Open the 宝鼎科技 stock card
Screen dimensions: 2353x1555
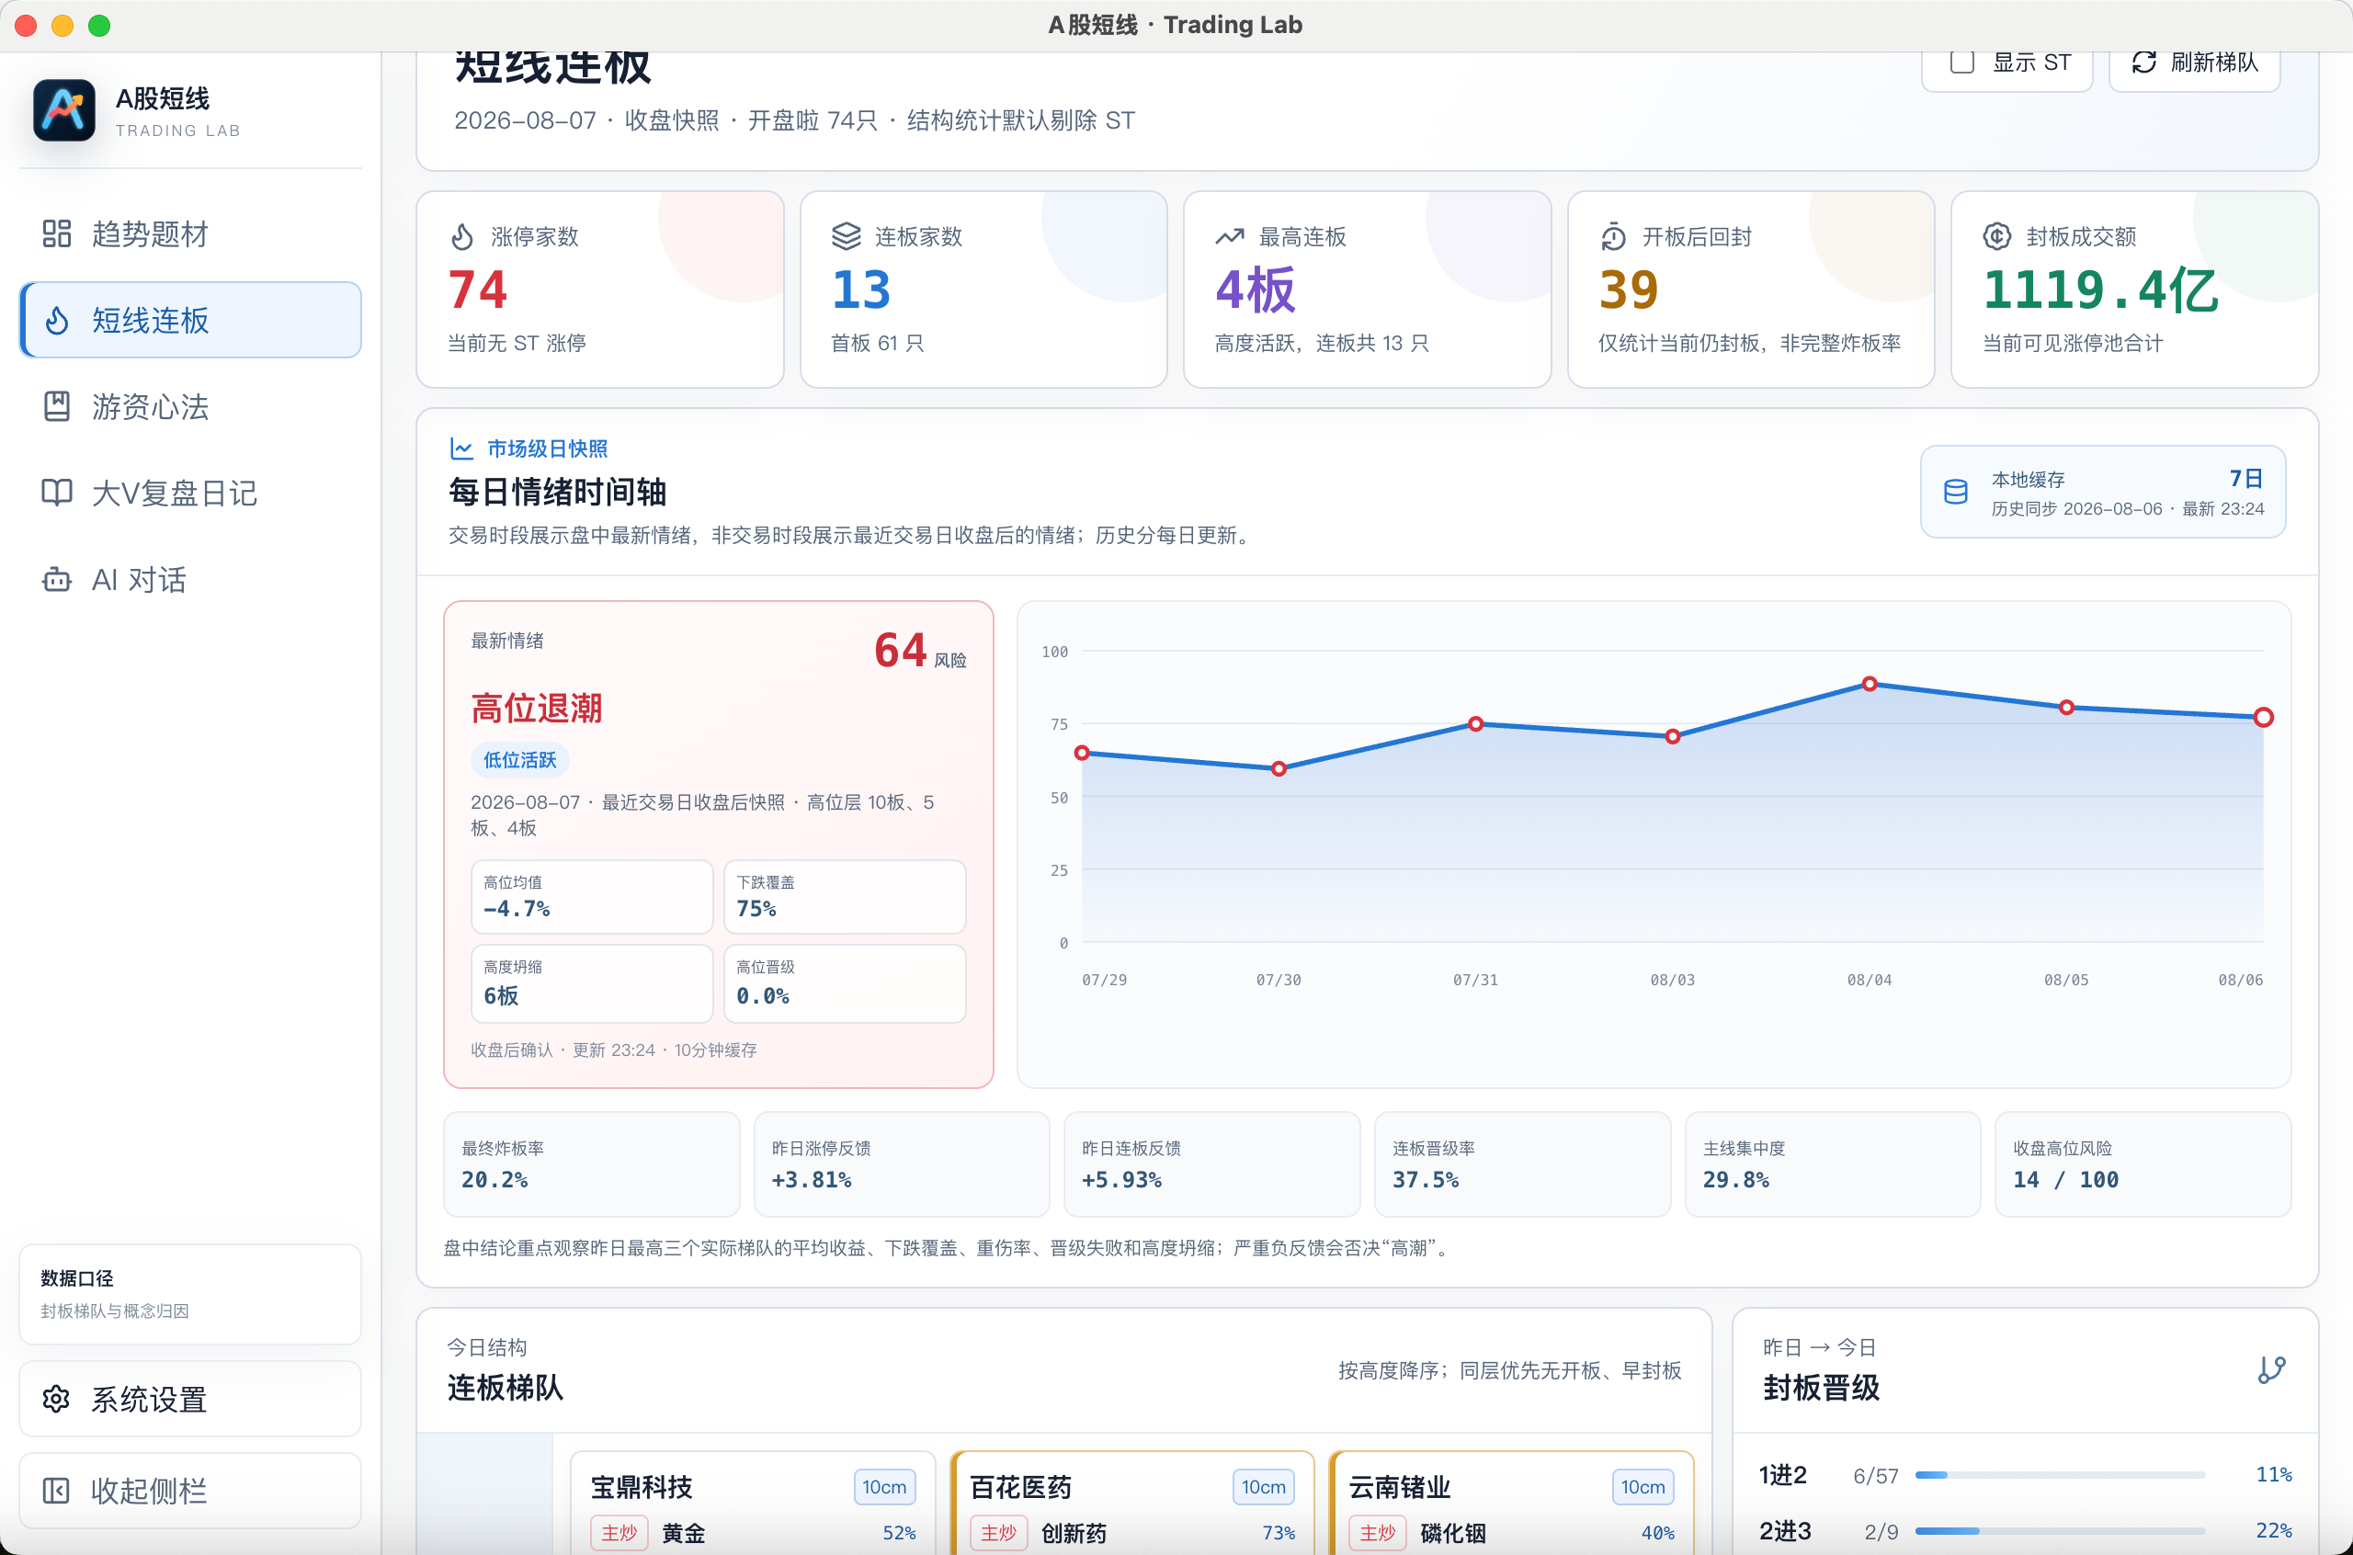(x=753, y=1504)
